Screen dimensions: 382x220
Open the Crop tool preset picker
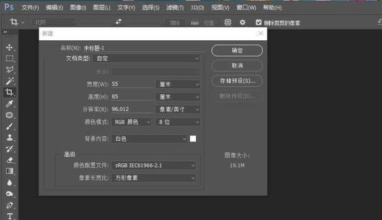pyautogui.click(x=17, y=22)
